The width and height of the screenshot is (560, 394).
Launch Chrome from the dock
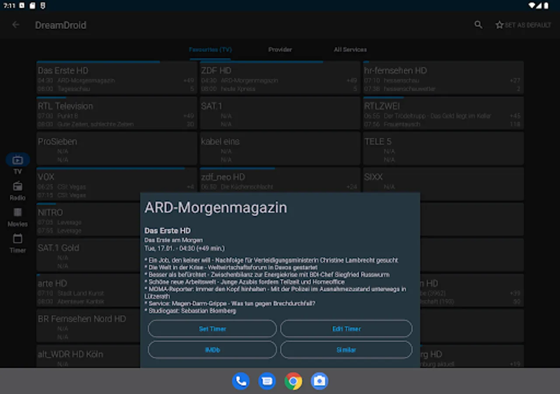point(293,381)
